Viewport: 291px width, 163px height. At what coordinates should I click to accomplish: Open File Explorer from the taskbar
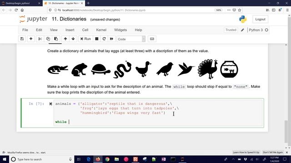point(116,159)
